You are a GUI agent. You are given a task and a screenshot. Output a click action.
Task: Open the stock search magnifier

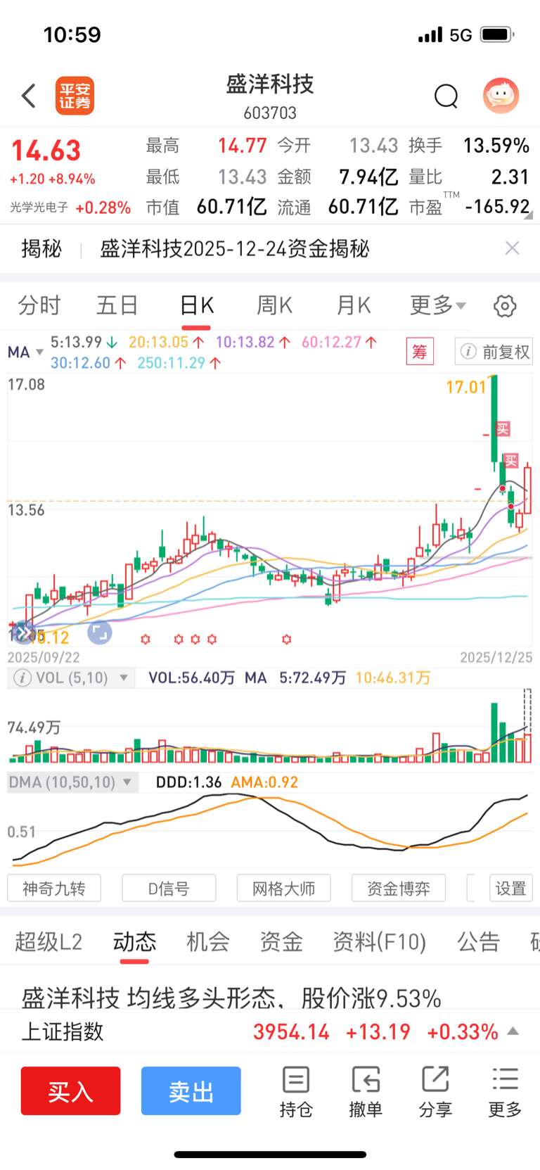446,96
